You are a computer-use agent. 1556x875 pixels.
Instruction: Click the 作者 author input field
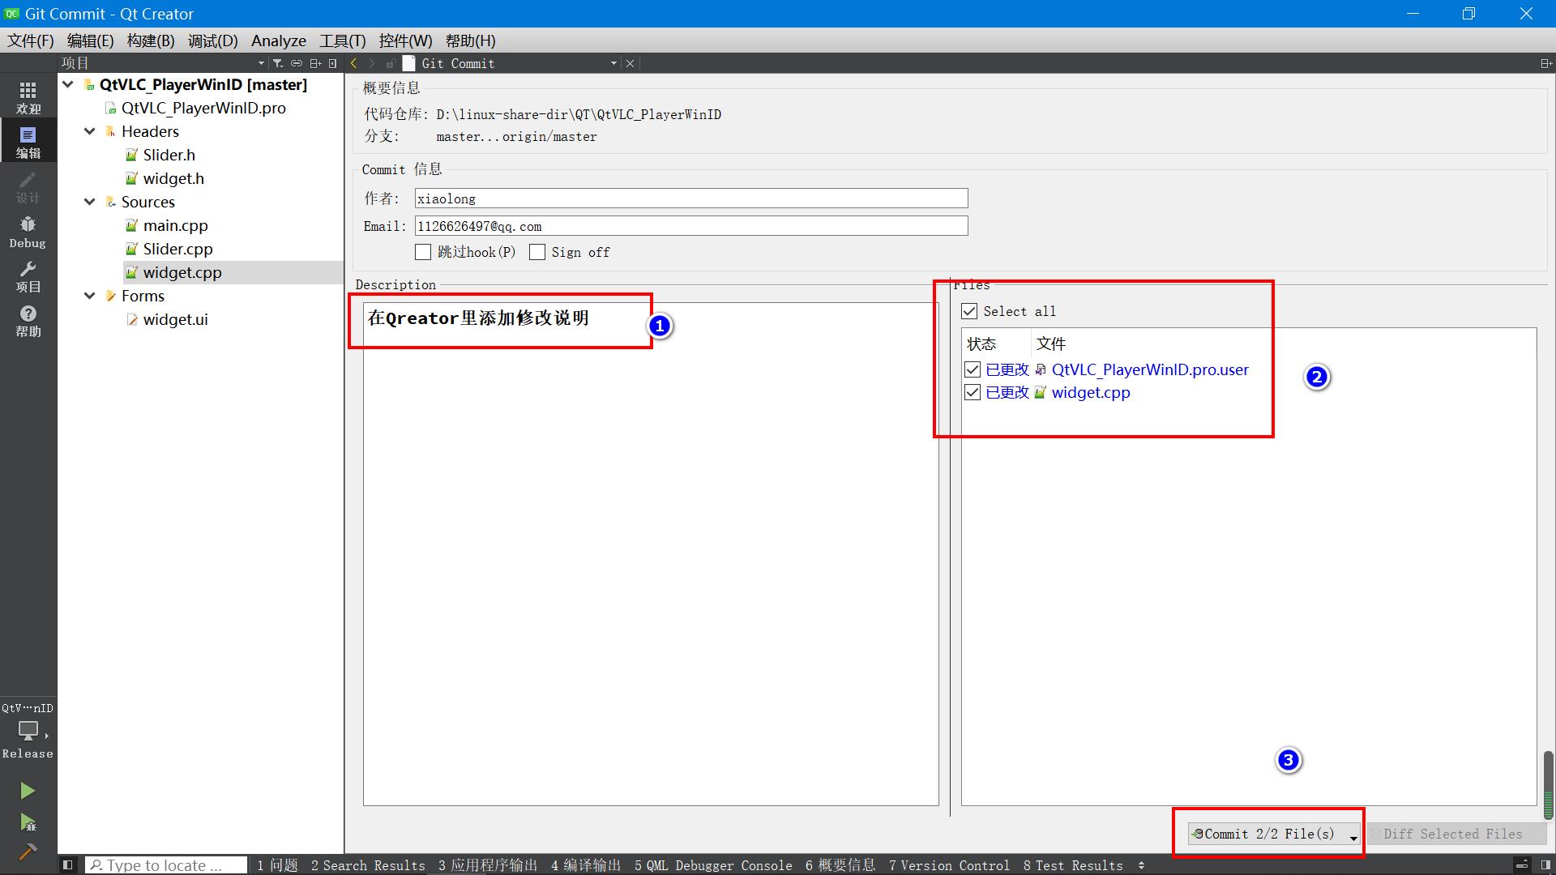pos(691,198)
